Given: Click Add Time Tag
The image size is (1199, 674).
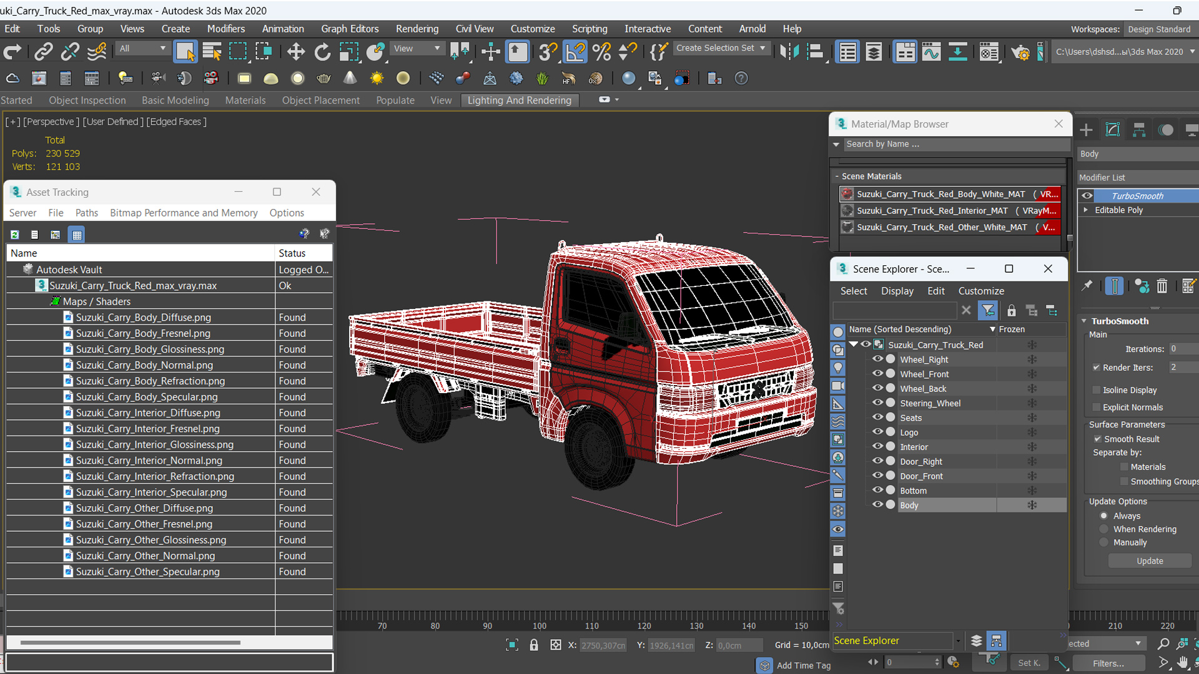Looking at the screenshot, I should click(x=803, y=665).
